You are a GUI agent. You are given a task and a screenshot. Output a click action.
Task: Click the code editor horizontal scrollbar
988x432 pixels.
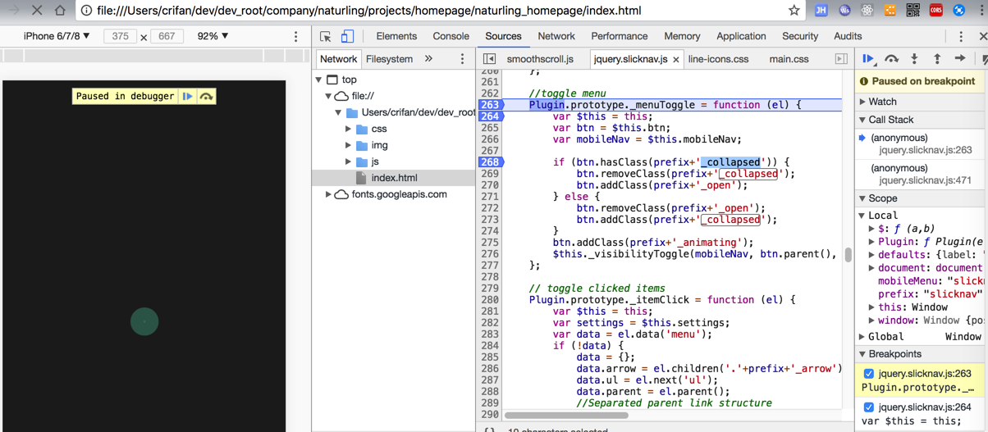pos(566,416)
